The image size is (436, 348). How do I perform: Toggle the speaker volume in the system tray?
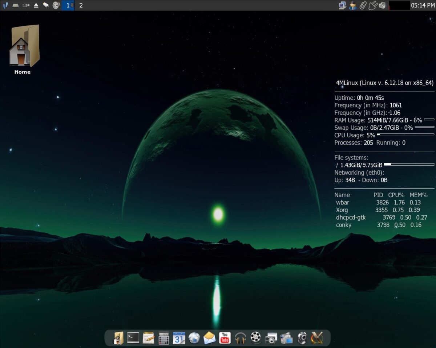pos(381,5)
